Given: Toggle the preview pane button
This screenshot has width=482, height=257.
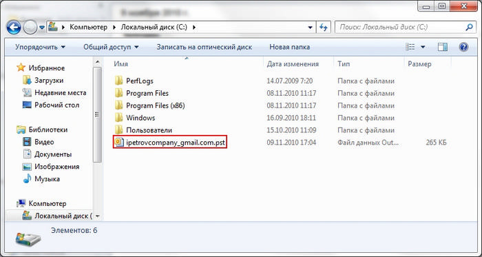Looking at the screenshot, I should coord(443,47).
